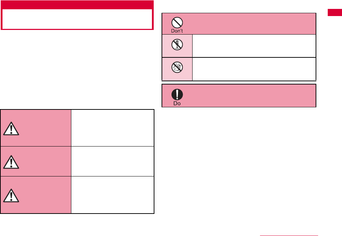Screen dimensions: 342x236
Task: Click the "Don't" label text
Action: pos(177,31)
